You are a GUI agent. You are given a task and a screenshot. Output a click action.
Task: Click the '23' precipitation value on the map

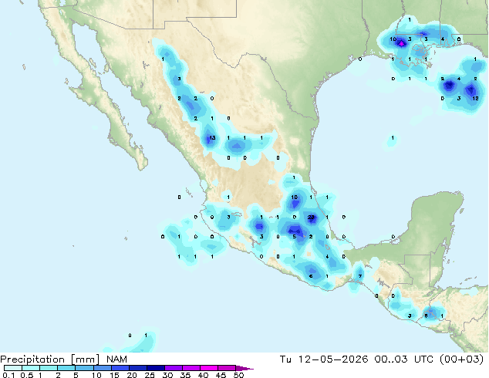tap(311, 217)
